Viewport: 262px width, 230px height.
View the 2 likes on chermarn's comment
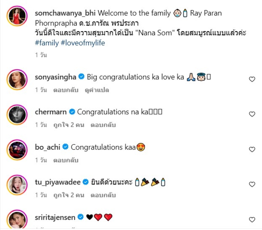pos(69,125)
